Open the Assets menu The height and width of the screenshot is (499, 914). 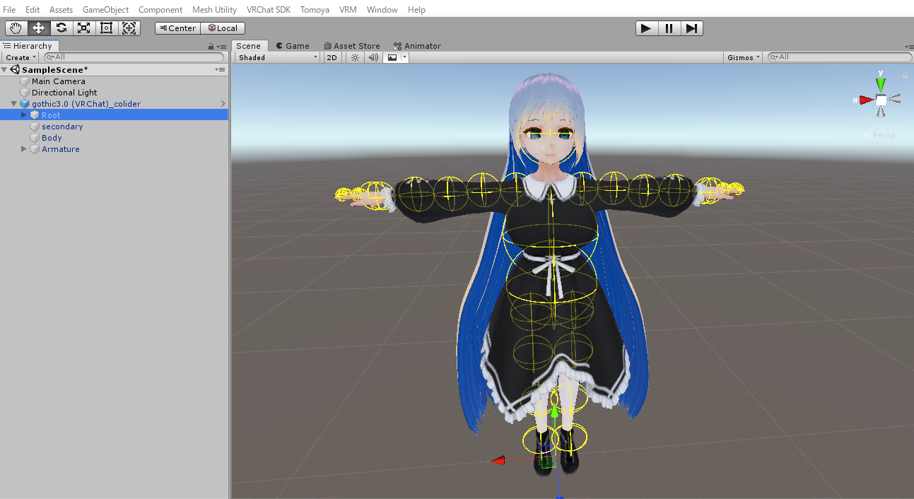[x=61, y=10]
